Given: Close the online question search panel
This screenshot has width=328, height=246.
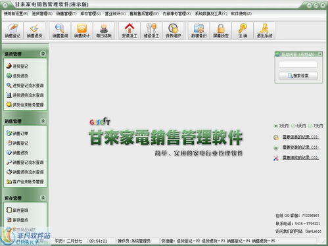Looking at the screenshot, I should (320, 54).
